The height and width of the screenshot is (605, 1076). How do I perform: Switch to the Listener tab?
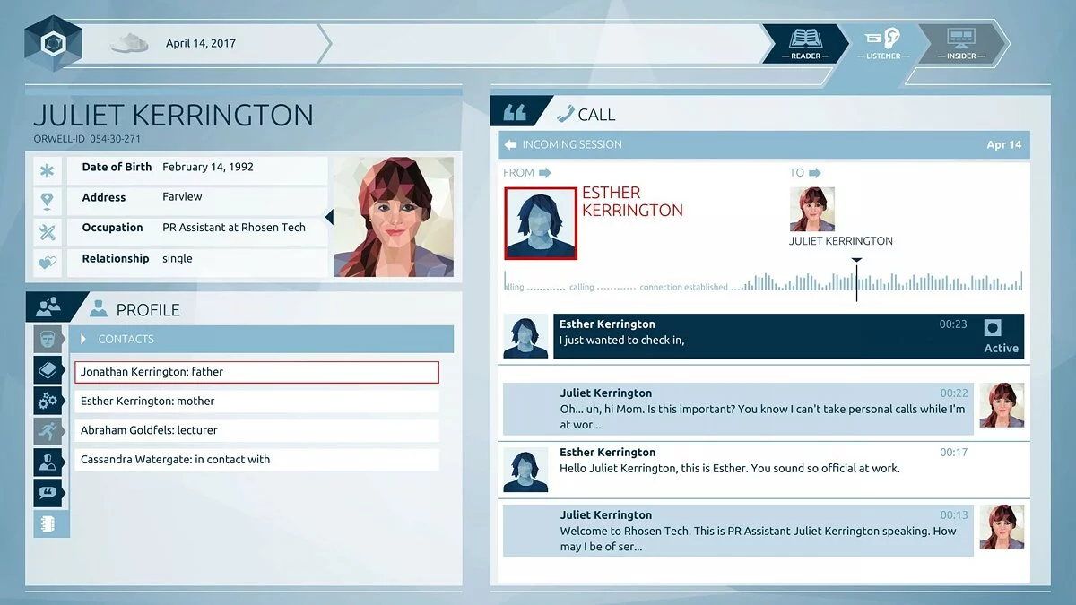883,45
